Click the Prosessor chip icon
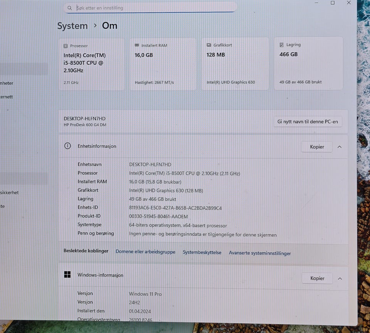Image resolution: width=370 pixels, height=333 pixels. point(66,46)
